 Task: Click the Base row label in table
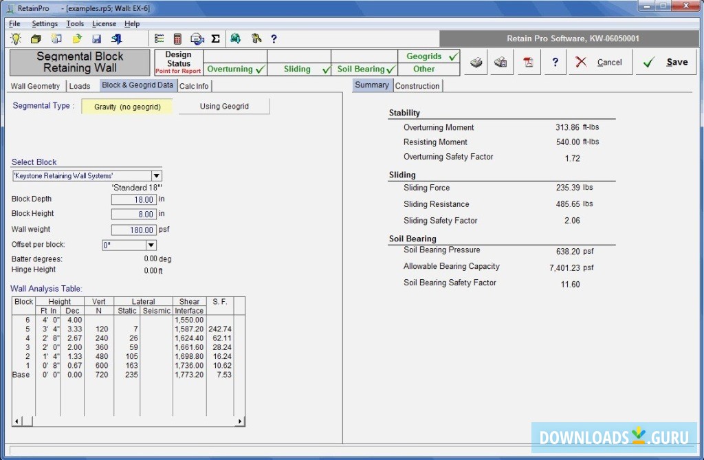(21, 375)
